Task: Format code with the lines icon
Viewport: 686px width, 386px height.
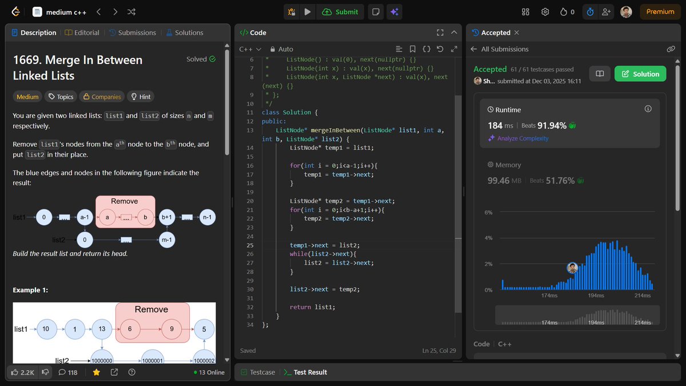Action: tap(399, 49)
